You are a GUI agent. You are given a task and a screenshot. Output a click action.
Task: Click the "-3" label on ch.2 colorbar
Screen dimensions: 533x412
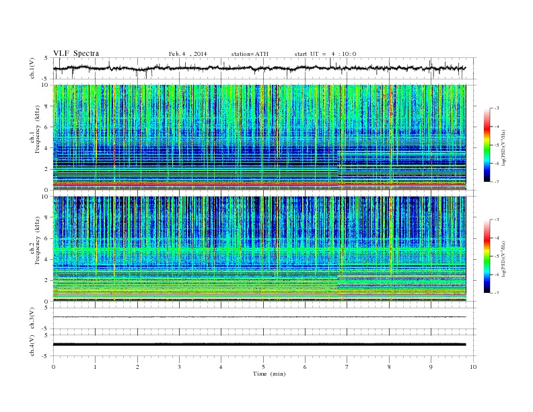point(497,219)
